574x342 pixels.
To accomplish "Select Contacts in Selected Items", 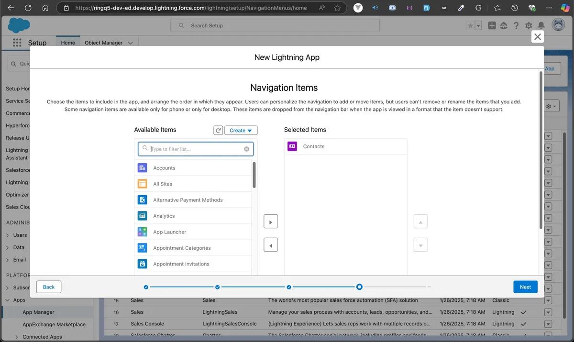I will pos(345,146).
